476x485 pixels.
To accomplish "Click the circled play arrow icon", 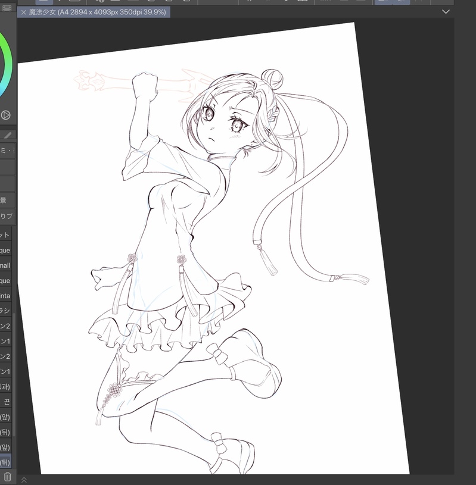I will 5,115.
